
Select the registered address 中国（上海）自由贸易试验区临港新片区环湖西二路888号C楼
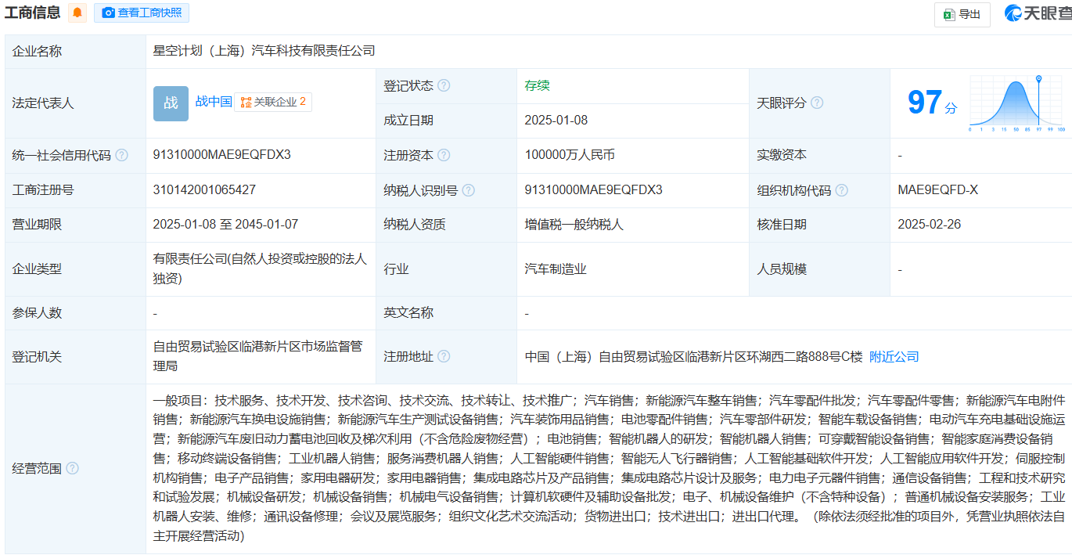pyautogui.click(x=694, y=356)
